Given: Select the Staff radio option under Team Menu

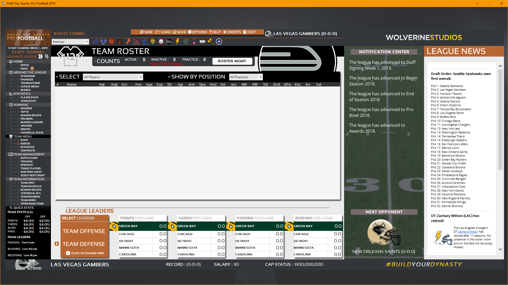Looking at the screenshot, I should point(18,140).
